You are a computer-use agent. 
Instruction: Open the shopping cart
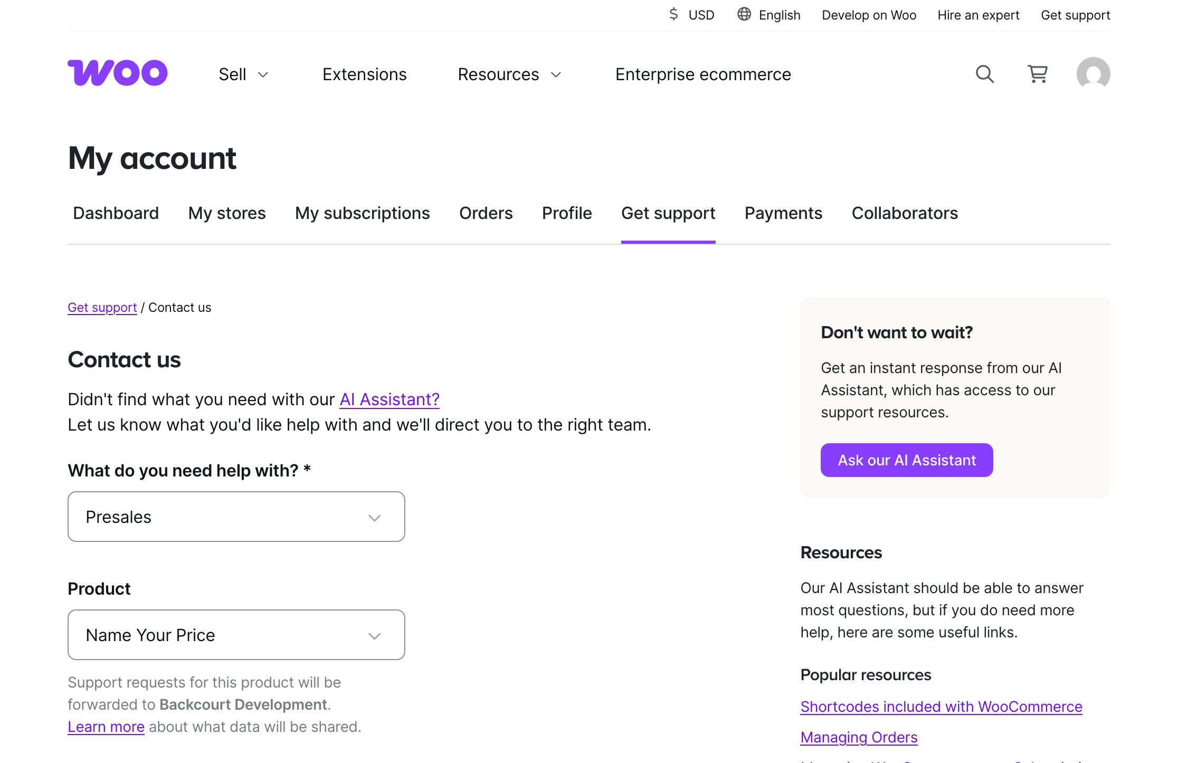[1038, 74]
